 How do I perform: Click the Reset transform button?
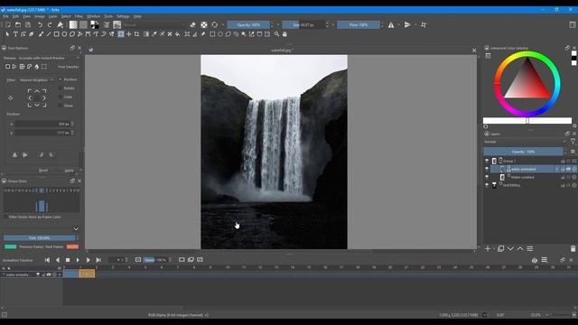tap(43, 171)
